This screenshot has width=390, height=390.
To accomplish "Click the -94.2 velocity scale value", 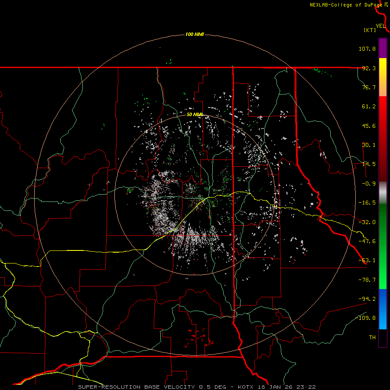I will point(367,299).
